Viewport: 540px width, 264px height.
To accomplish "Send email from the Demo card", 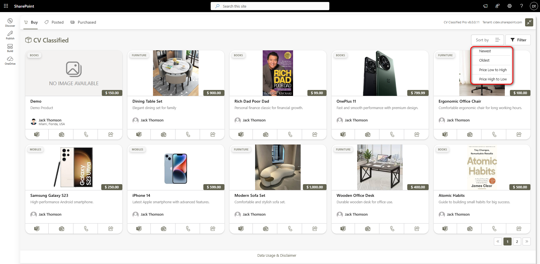I will pos(62,134).
